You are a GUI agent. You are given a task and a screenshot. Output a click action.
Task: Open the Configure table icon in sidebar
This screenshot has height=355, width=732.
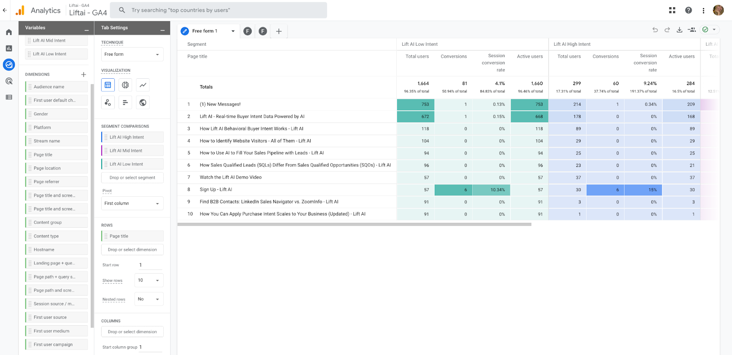pyautogui.click(x=9, y=97)
